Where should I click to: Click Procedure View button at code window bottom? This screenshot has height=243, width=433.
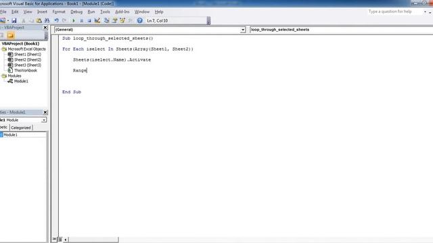pyautogui.click(x=54, y=240)
